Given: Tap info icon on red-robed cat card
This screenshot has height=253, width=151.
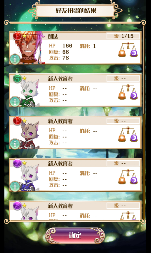Looking at the screenshot, I should [x=15, y=144].
